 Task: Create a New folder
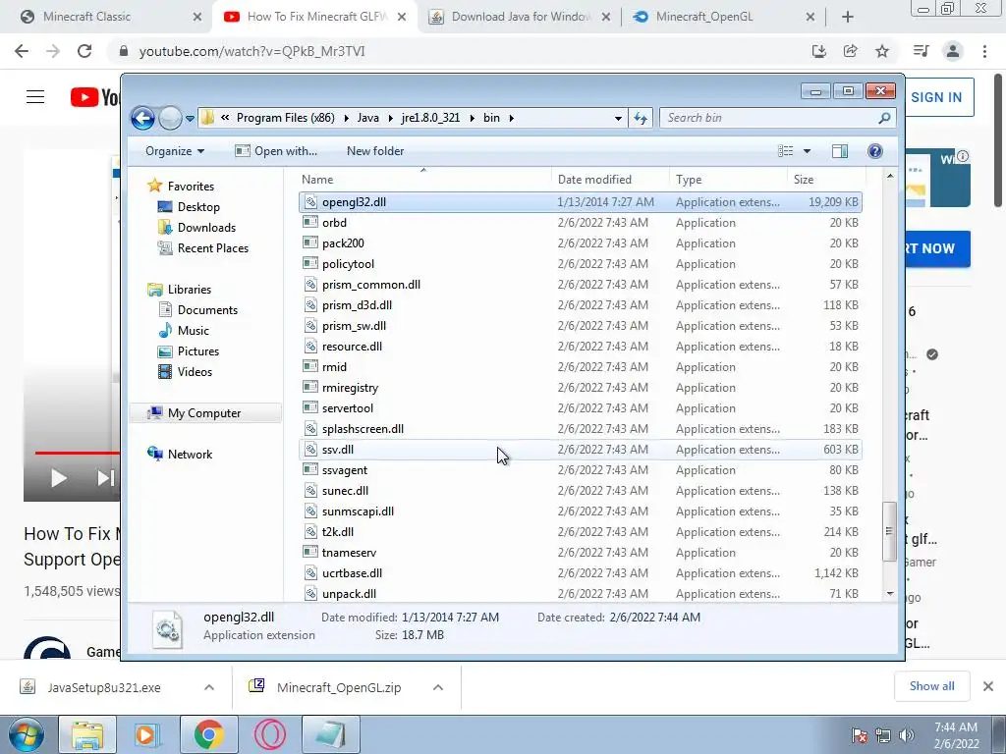375,150
